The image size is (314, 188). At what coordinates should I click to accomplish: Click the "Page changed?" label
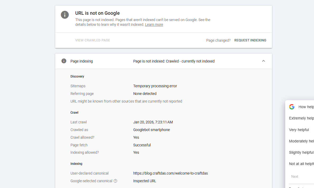pos(218,40)
